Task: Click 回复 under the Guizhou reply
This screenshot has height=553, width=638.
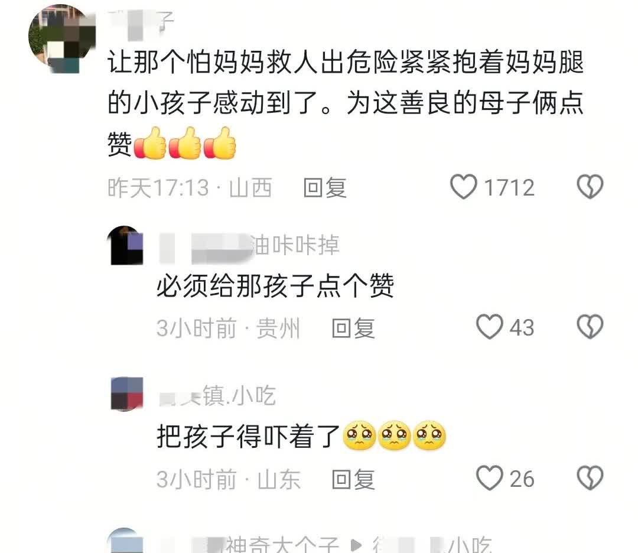Action: click(353, 328)
